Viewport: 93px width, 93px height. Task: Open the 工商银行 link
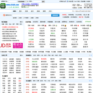[75, 47]
